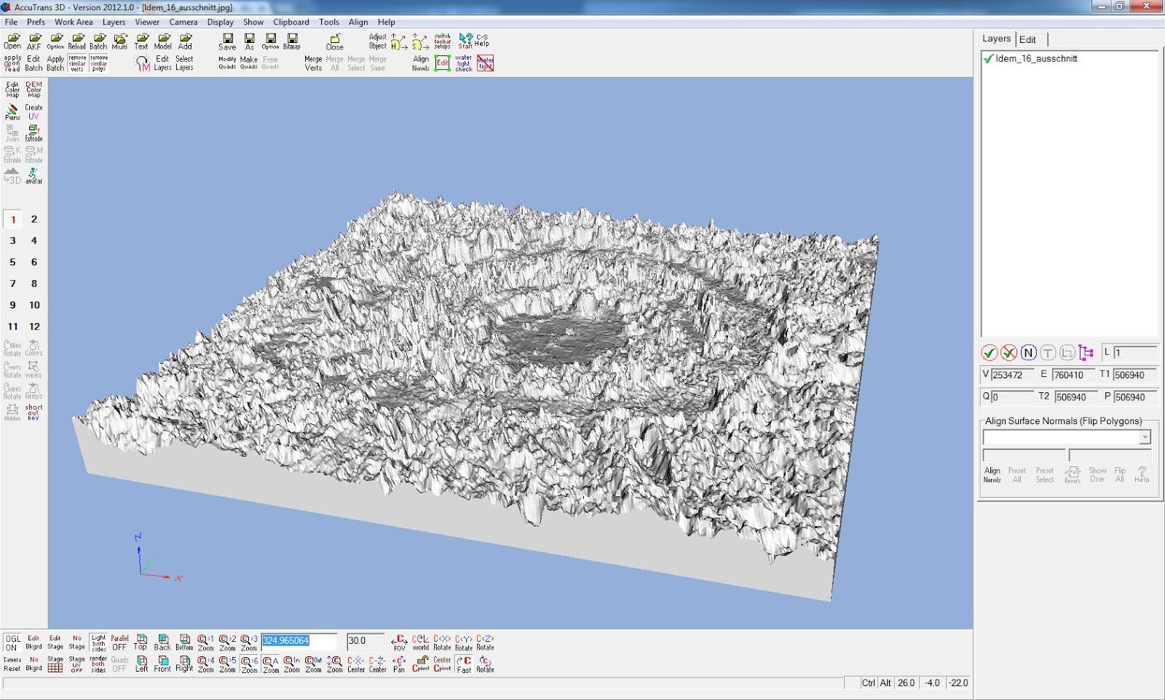The width and height of the screenshot is (1165, 700).
Task: Toggle visibility of ldem_16_ausschnitt layer
Action: (x=988, y=59)
